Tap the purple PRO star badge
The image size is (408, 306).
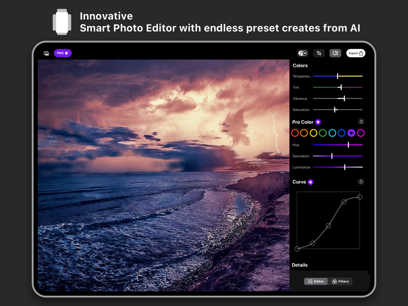point(63,53)
